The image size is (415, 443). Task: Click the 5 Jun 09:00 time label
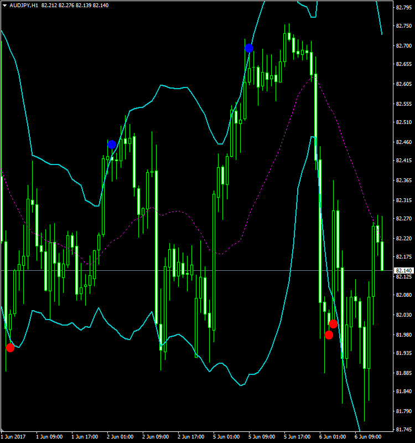262,437
